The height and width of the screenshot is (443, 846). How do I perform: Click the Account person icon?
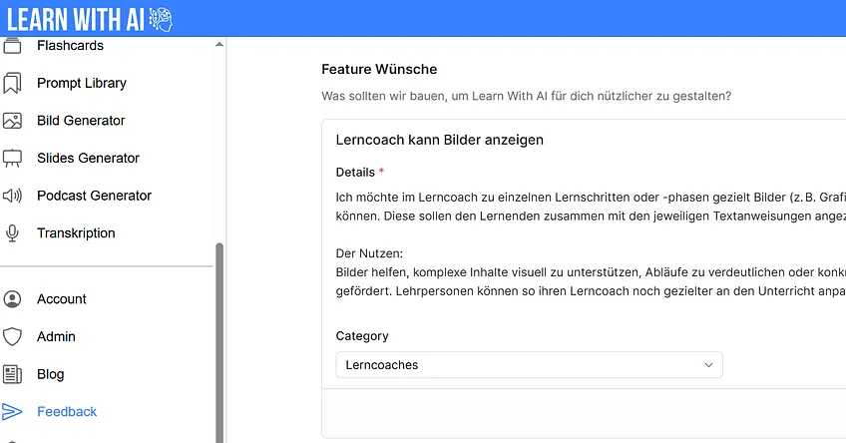click(x=12, y=299)
